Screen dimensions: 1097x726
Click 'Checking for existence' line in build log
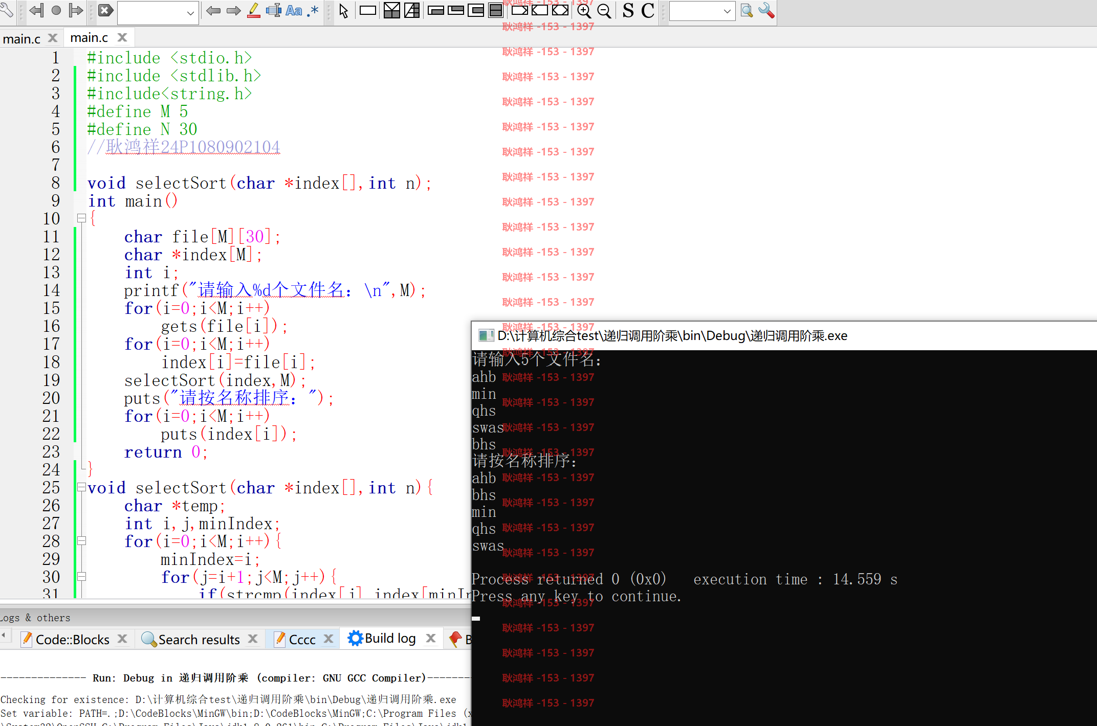(x=228, y=699)
